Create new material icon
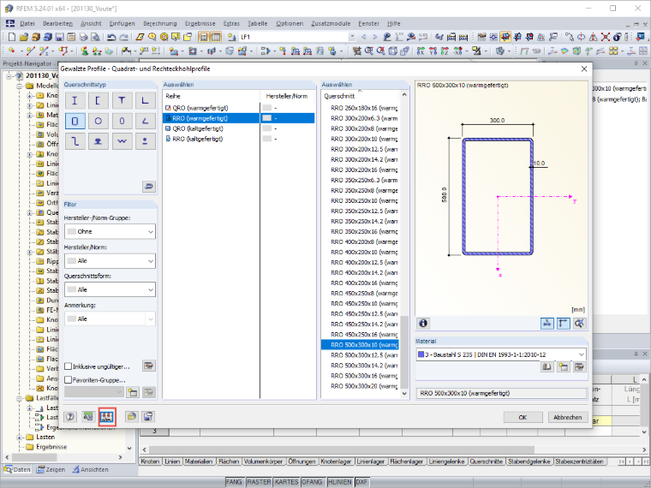The image size is (651, 488). (x=564, y=366)
